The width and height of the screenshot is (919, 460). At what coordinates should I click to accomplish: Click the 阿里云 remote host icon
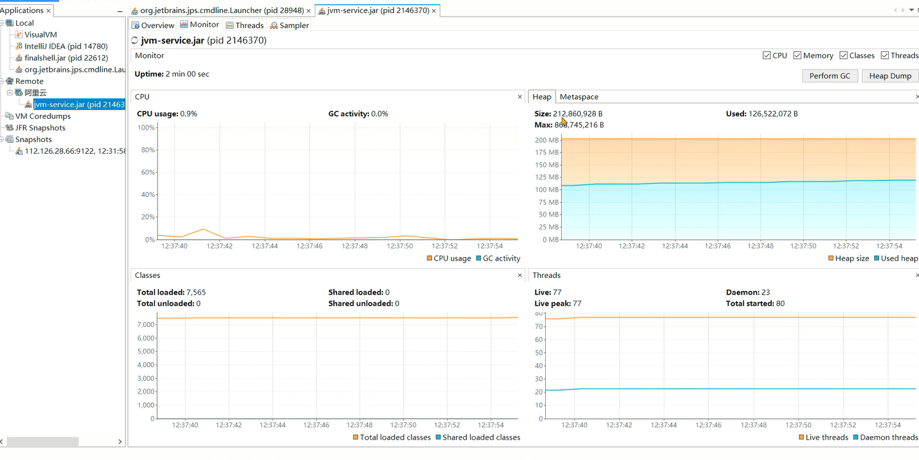click(19, 93)
